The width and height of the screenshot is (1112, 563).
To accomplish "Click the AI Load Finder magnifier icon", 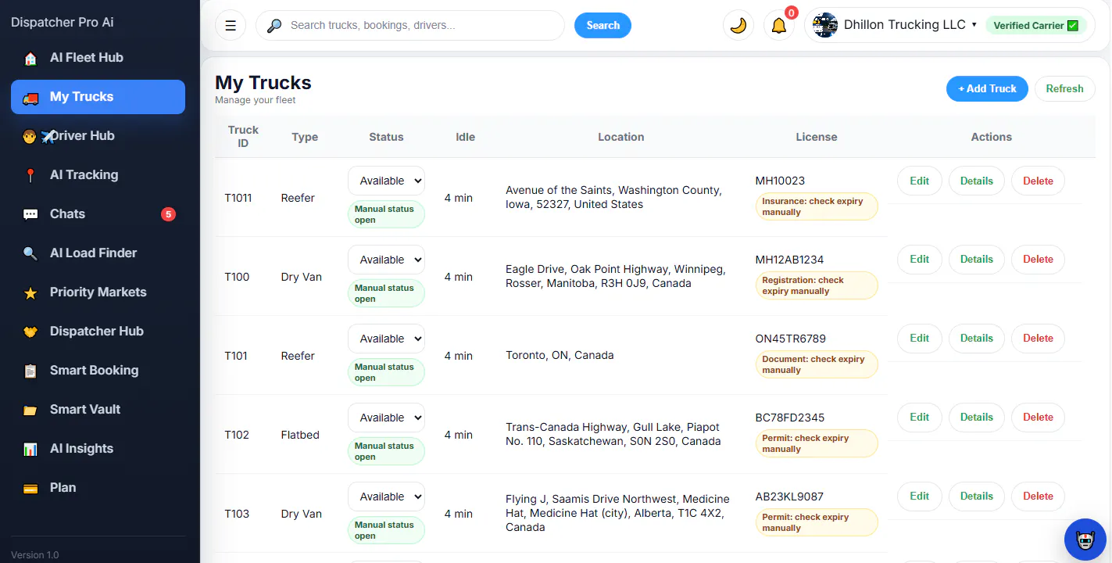I will (x=30, y=253).
